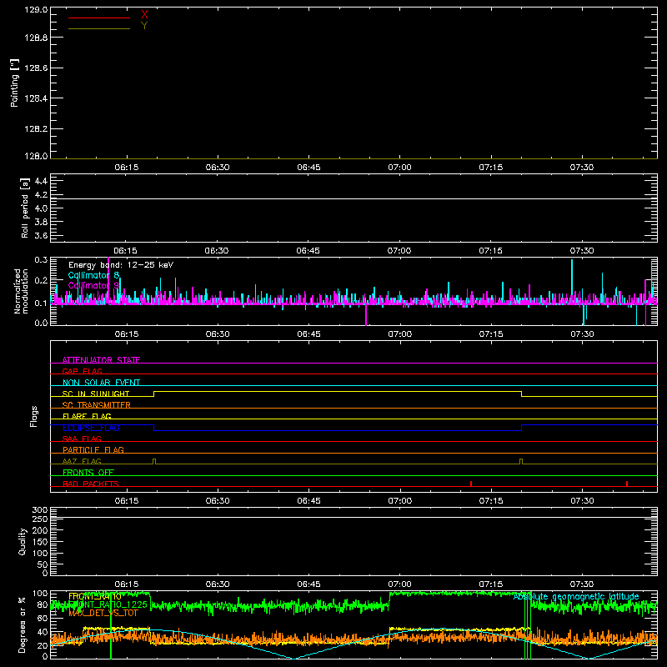667x667 pixels.
Task: Select the 'Degrees or %' axis title
Action: pos(23,624)
